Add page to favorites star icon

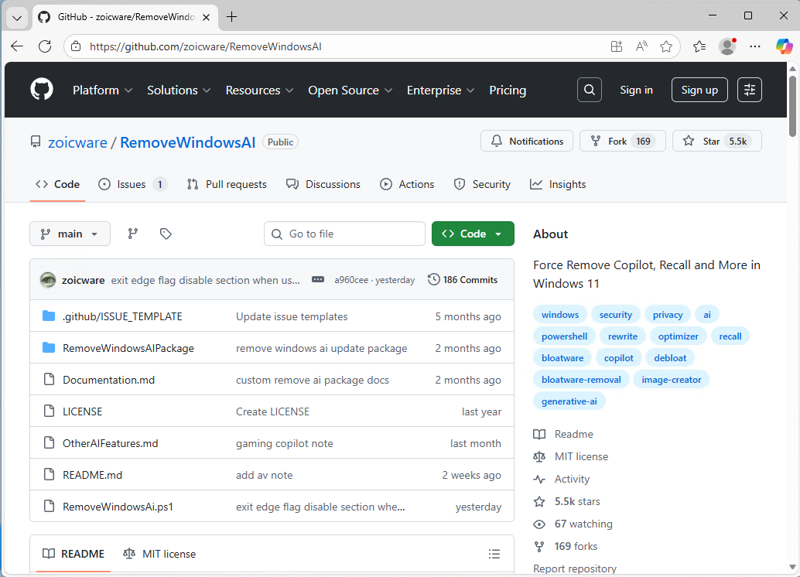pos(666,46)
